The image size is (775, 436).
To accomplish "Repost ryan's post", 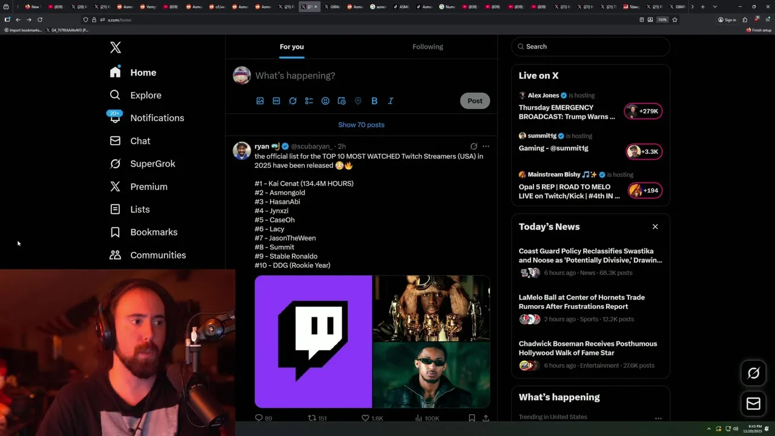I will pos(317,418).
